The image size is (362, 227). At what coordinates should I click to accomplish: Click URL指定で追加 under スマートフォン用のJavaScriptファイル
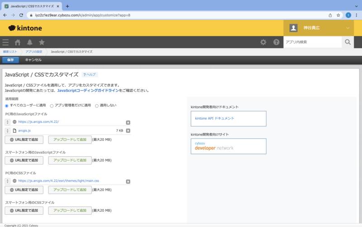[x=24, y=160]
